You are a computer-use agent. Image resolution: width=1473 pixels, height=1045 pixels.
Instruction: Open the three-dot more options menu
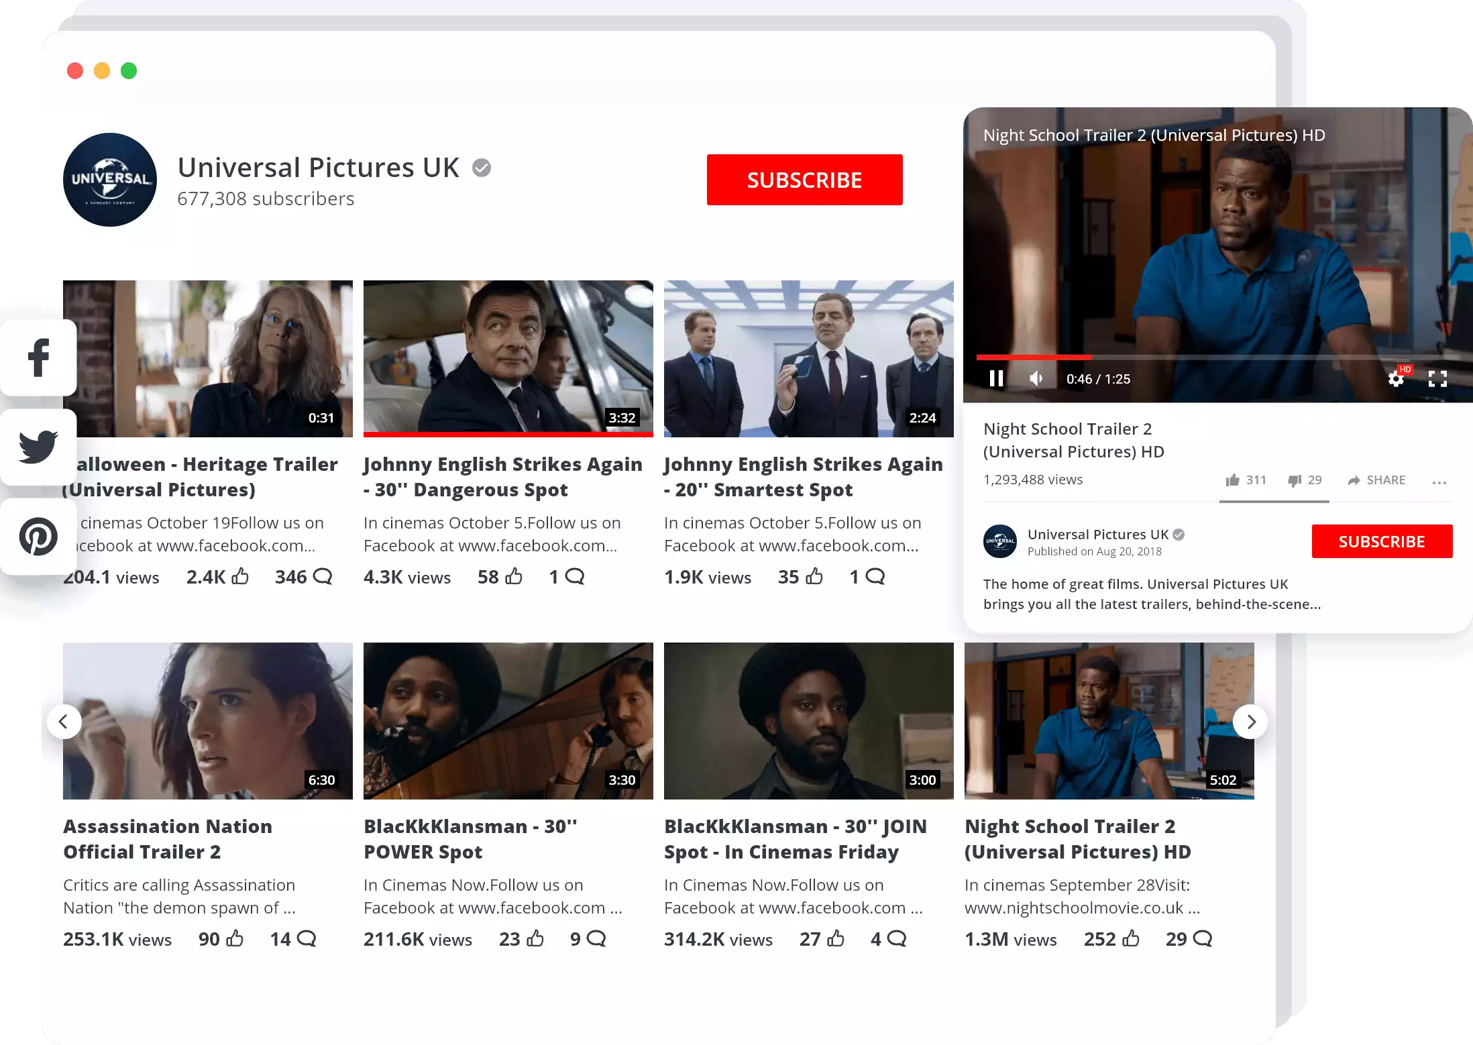[x=1439, y=482]
